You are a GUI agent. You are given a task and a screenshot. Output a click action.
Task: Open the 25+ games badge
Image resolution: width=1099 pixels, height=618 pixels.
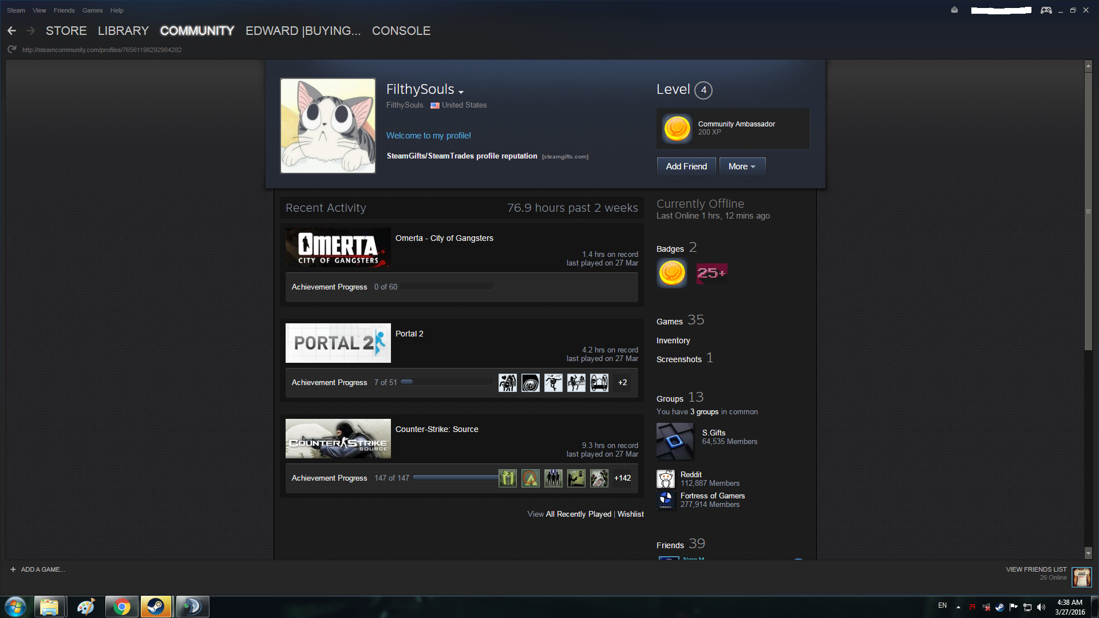(x=711, y=273)
